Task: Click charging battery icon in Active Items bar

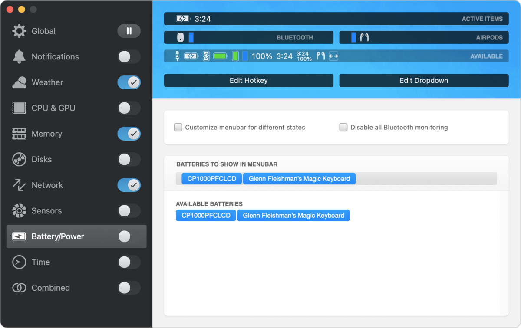Action: (183, 19)
